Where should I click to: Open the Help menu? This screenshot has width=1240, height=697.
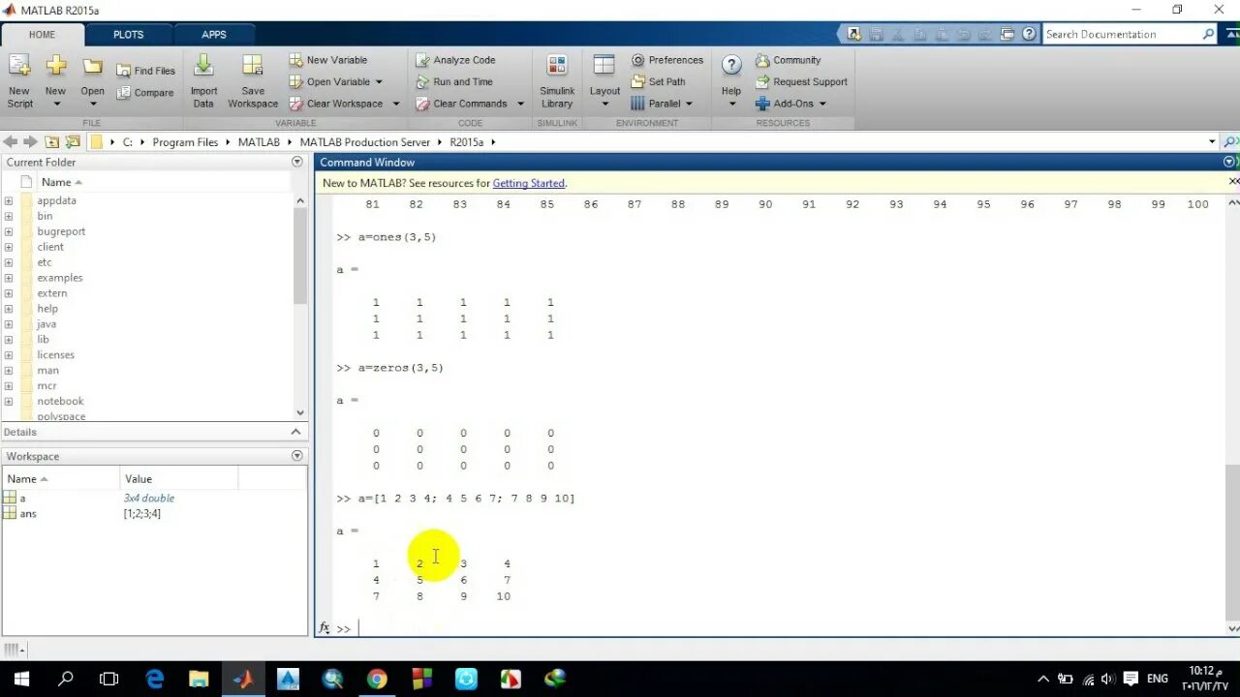click(731, 81)
